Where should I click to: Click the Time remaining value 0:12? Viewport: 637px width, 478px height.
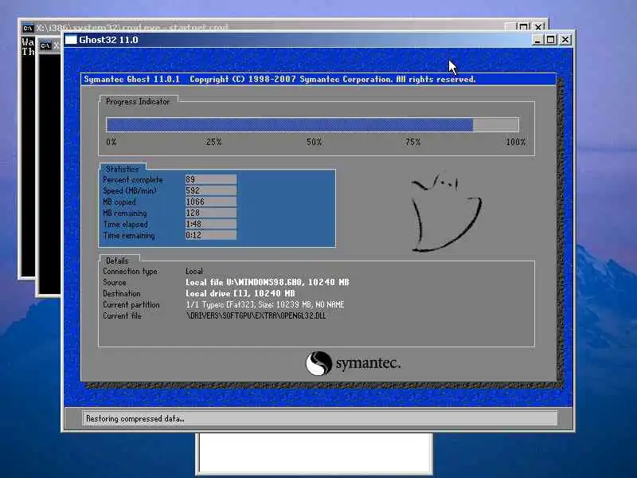click(211, 235)
